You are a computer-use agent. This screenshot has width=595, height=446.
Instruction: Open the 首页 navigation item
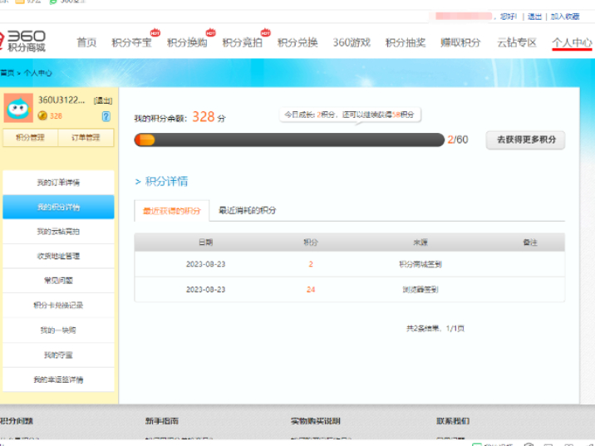pos(86,42)
